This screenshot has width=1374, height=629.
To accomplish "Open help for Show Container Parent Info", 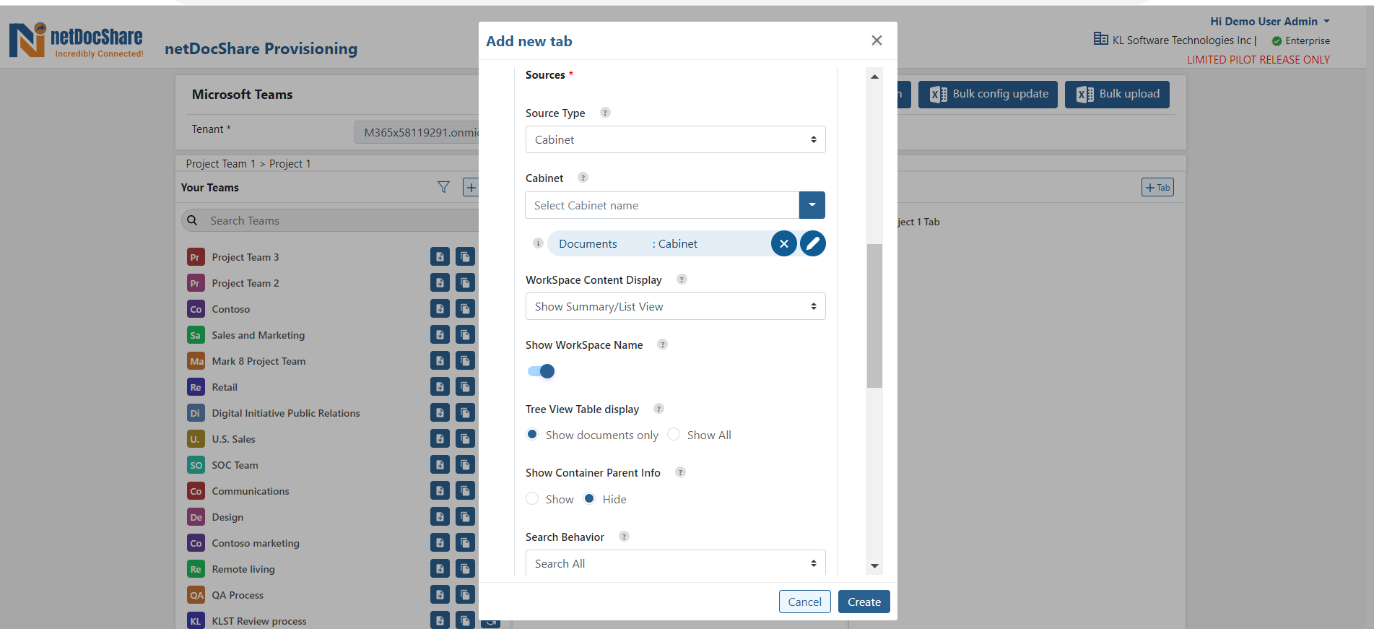I will (x=680, y=472).
